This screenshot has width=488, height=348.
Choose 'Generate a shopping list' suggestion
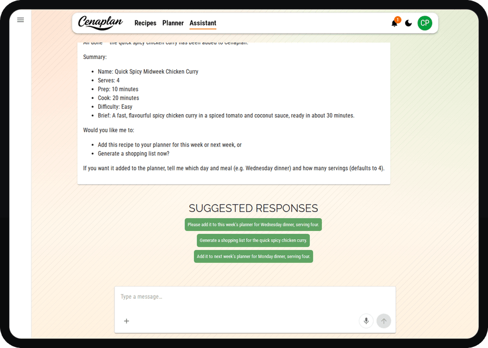click(x=253, y=240)
